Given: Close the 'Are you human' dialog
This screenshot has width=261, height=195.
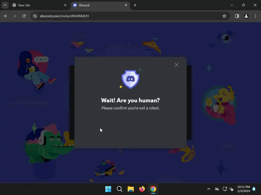Looking at the screenshot, I should 176,65.
